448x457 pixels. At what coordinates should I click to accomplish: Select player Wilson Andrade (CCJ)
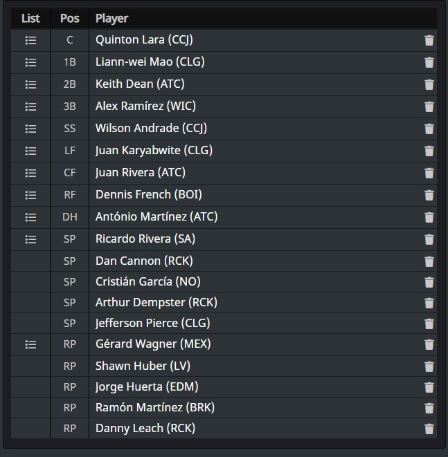[x=151, y=128]
